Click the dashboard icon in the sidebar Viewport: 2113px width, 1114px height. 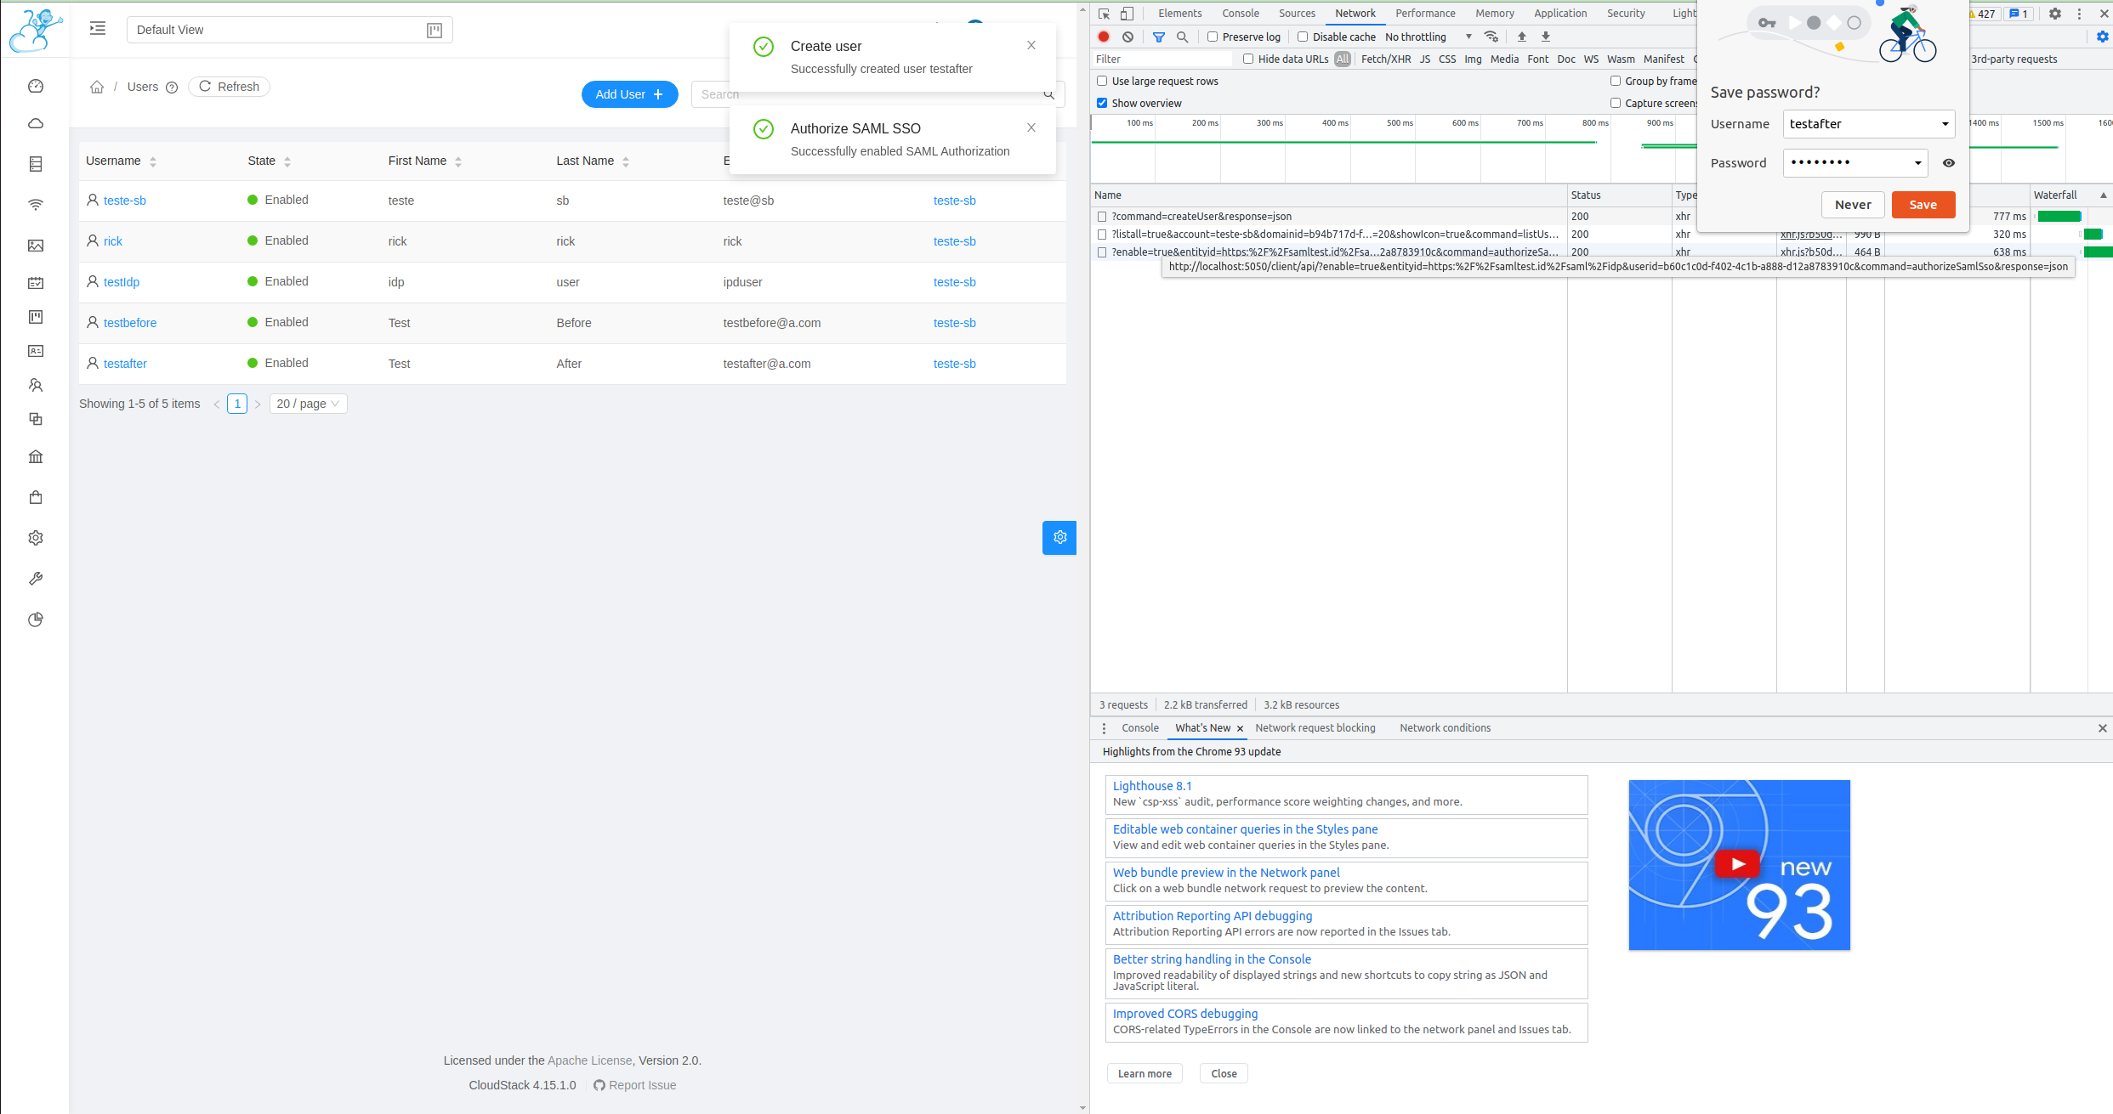tap(36, 86)
